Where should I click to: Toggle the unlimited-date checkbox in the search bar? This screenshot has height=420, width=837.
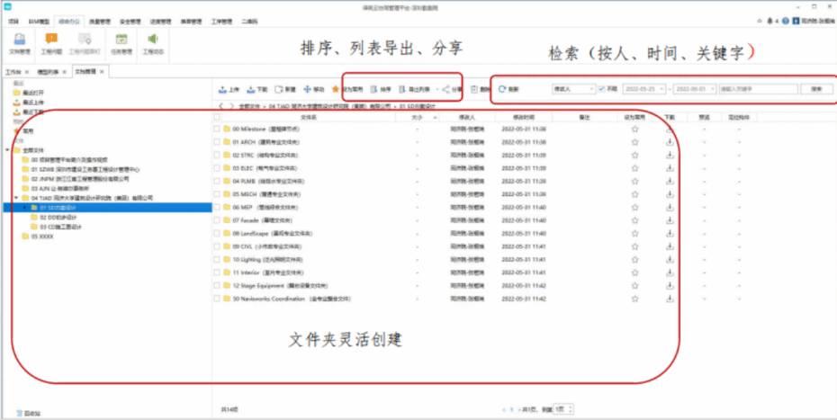[x=601, y=89]
